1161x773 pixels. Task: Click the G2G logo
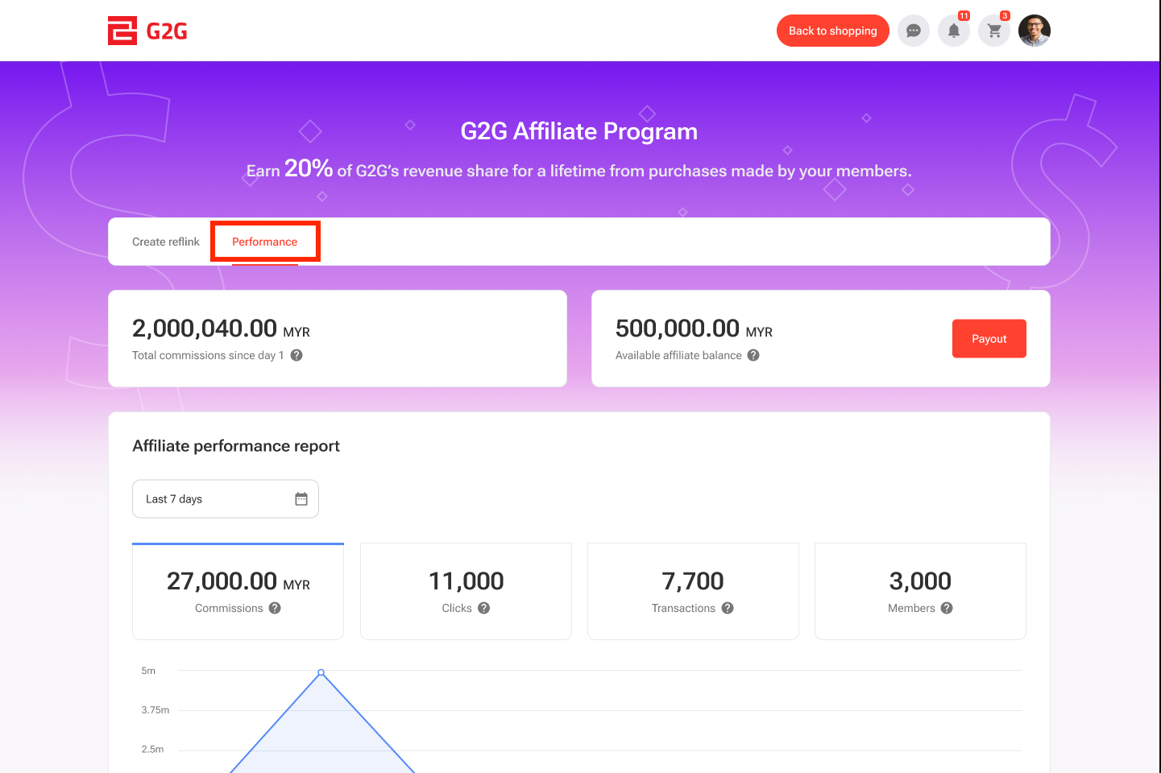click(x=147, y=31)
